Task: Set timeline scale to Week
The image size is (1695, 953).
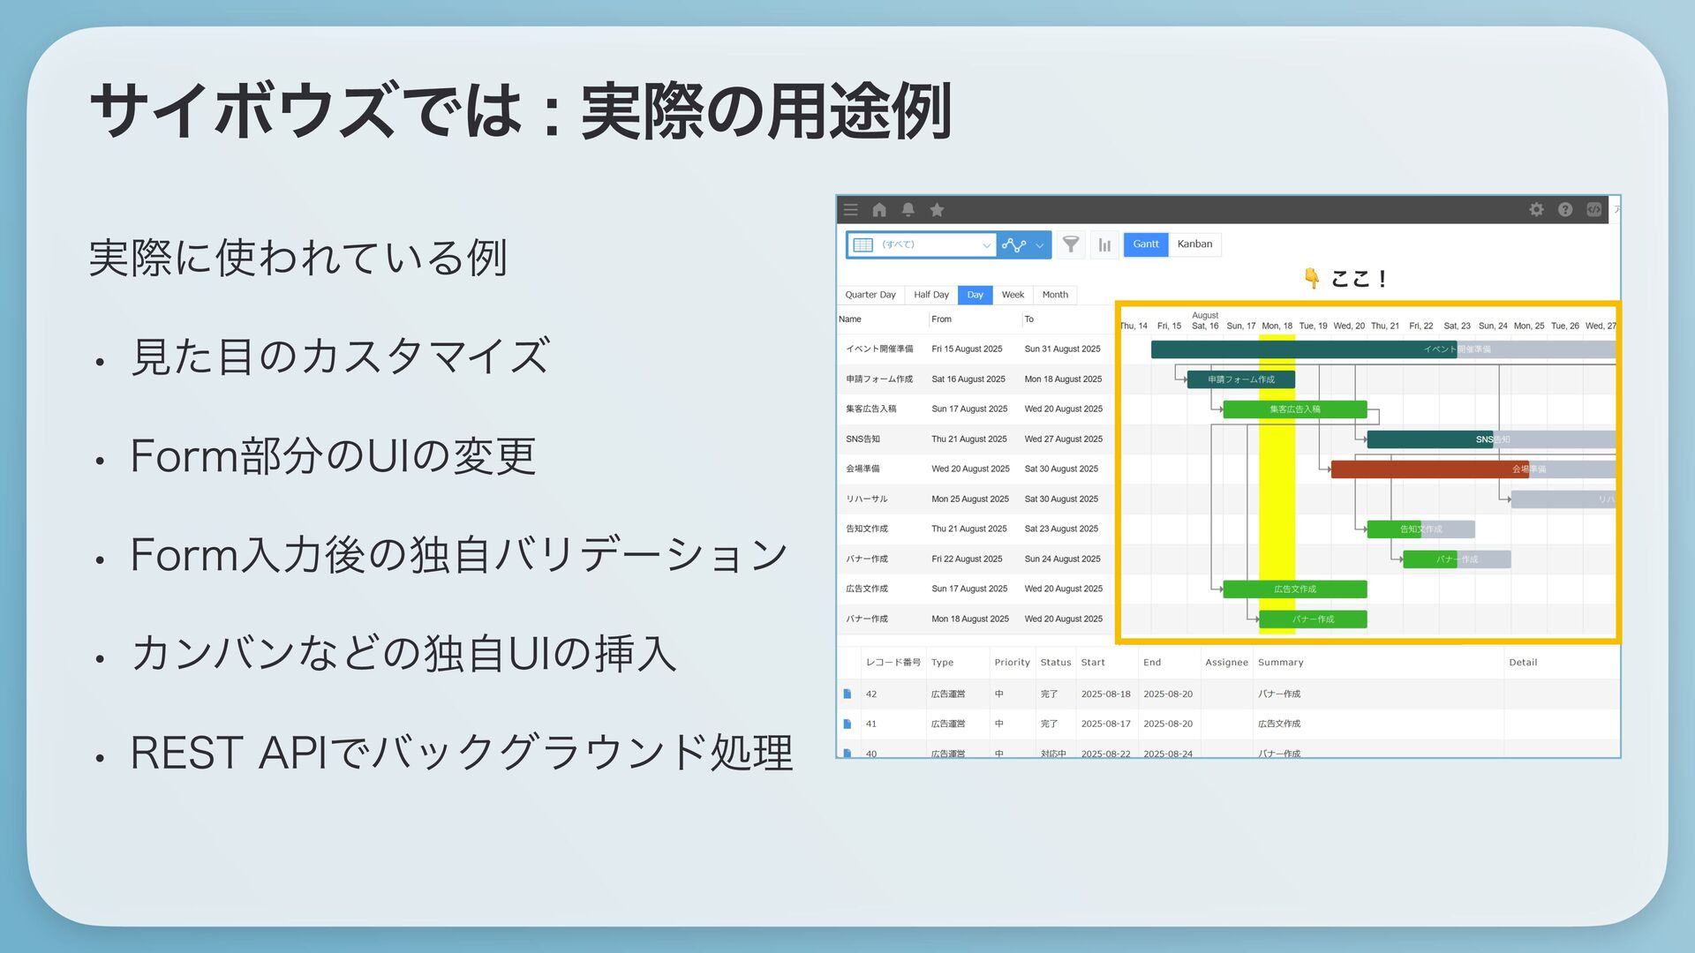Action: (1013, 295)
